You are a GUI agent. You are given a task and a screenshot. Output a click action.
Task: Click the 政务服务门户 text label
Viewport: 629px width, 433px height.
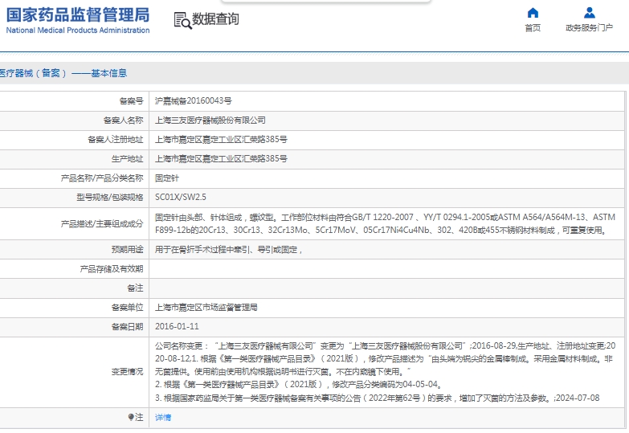tap(590, 27)
